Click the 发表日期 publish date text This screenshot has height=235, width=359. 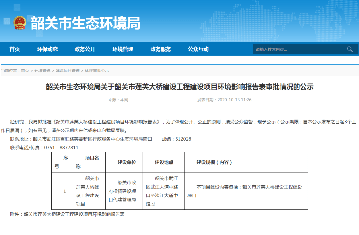(224, 100)
